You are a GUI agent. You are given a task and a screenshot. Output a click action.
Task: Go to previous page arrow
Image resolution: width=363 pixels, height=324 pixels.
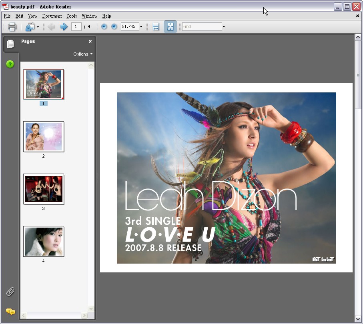[51, 27]
